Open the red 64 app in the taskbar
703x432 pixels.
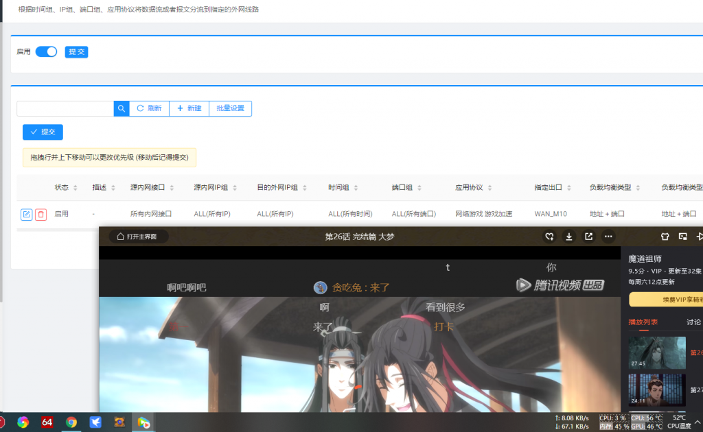pyautogui.click(x=47, y=422)
